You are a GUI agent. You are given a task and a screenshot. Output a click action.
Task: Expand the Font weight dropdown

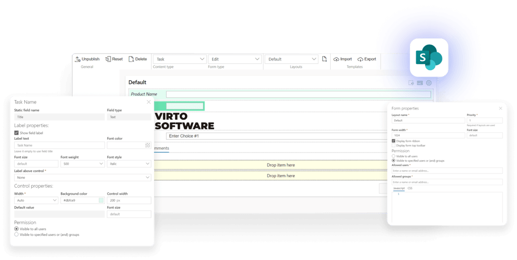(82, 164)
